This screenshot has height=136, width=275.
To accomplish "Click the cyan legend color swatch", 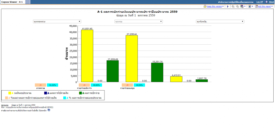I will click(x=65, y=98).
